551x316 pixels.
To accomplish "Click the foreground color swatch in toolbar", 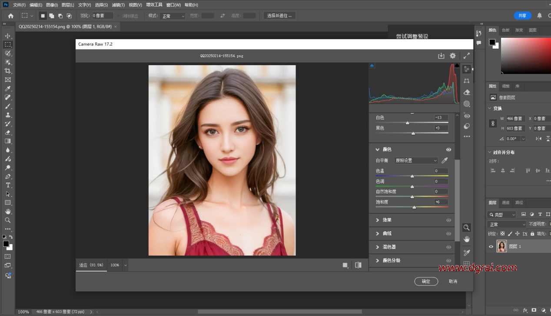I will click(6, 244).
